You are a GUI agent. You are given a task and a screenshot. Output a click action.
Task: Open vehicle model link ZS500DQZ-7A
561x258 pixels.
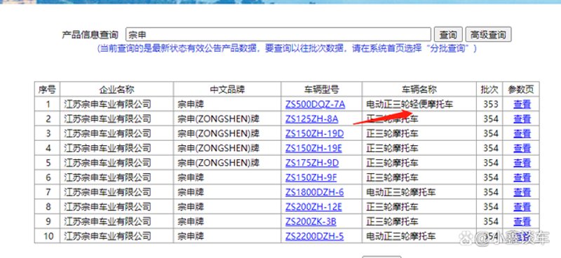[315, 104]
